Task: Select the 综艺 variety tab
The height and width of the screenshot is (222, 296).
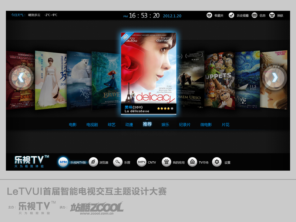Action: pyautogui.click(x=111, y=125)
